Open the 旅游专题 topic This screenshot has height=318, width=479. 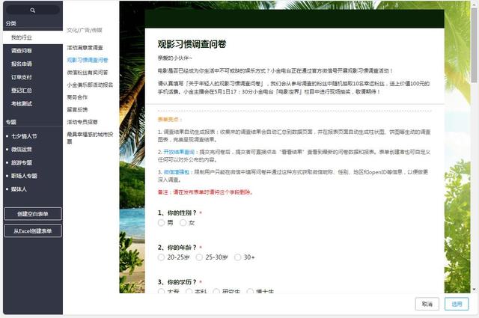tap(22, 162)
